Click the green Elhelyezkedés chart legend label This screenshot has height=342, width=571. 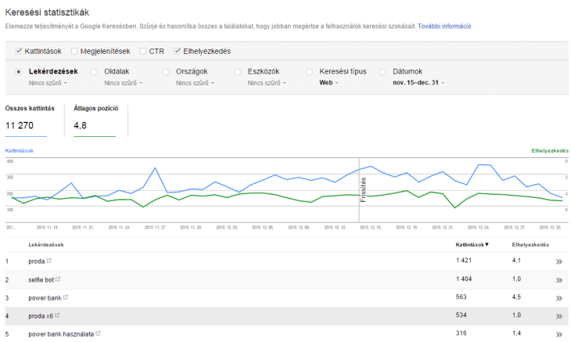click(550, 150)
